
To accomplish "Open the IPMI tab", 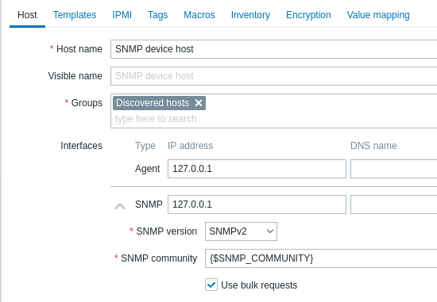I will [122, 15].
